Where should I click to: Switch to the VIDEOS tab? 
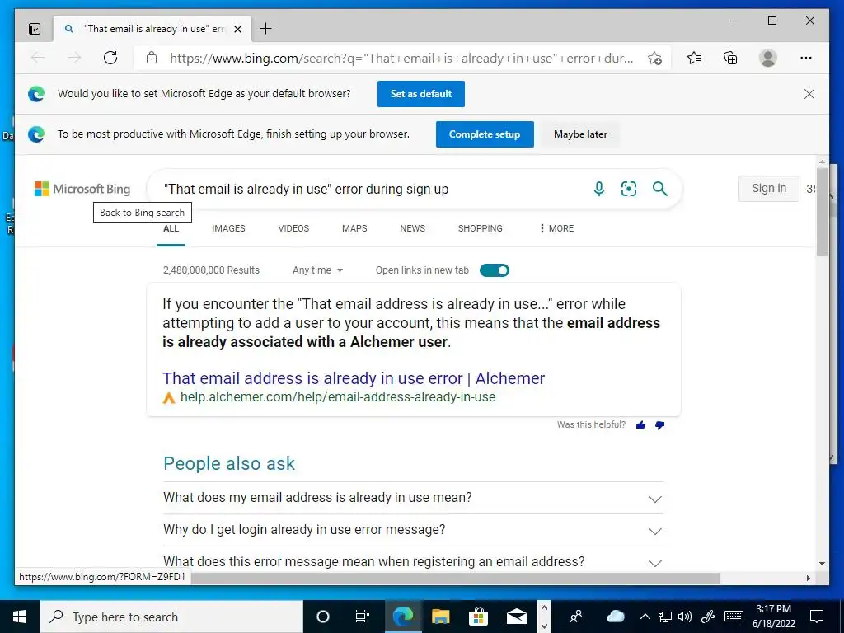click(293, 228)
